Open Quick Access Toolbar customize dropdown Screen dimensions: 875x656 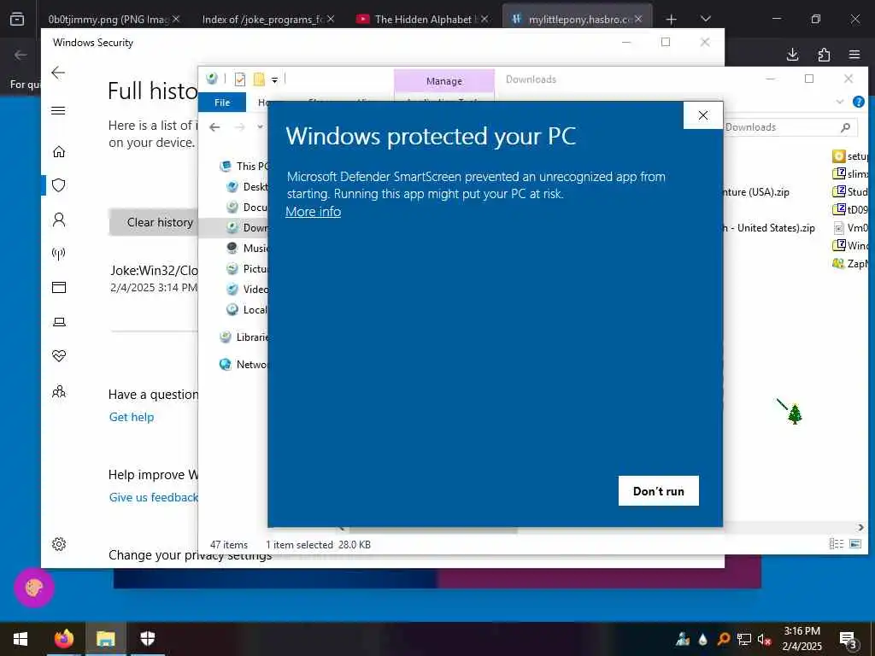tap(274, 79)
